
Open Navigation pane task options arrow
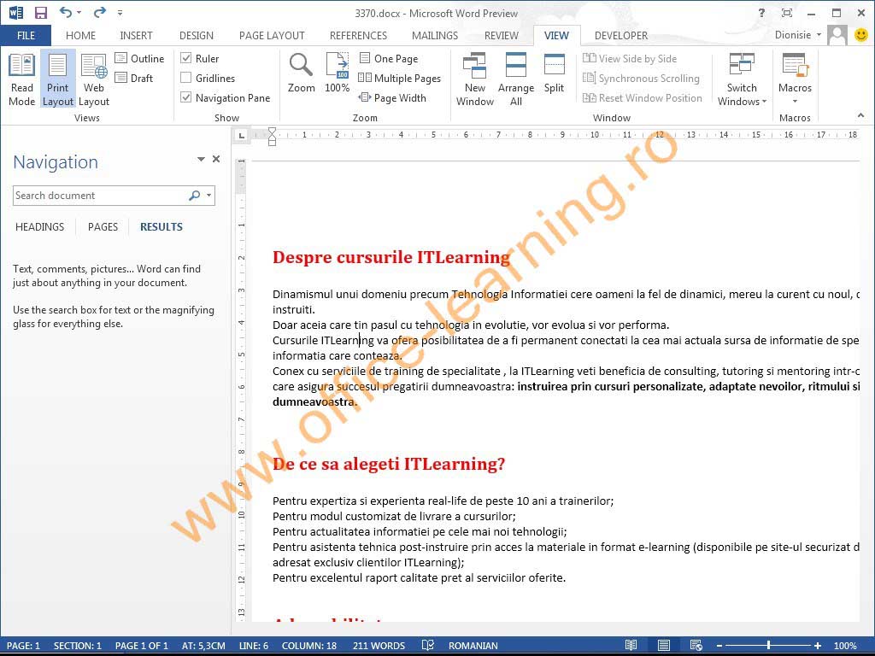201,160
